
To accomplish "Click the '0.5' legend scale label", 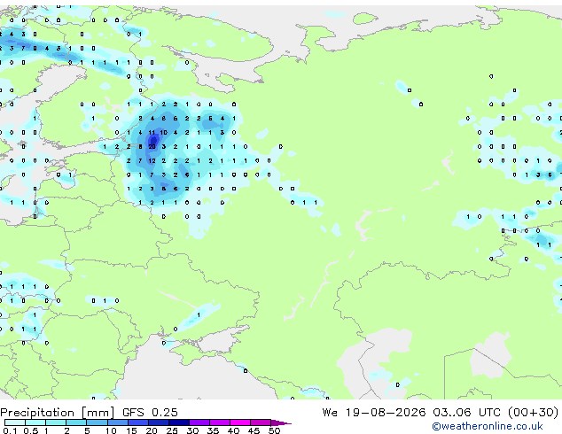I will coord(30,430).
